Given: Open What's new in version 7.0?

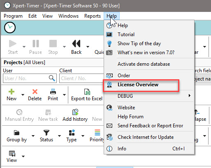Looking at the screenshot, I should point(149,53).
